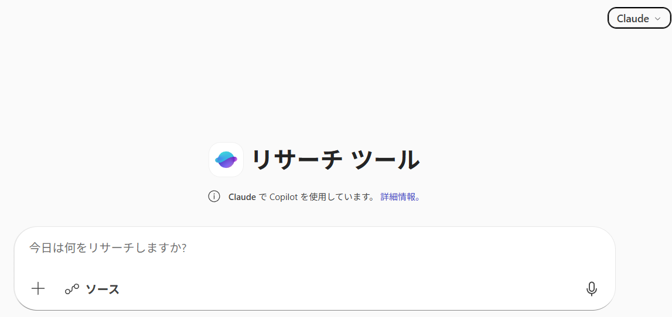
Task: Click the word ツール in the title
Action: click(385, 160)
